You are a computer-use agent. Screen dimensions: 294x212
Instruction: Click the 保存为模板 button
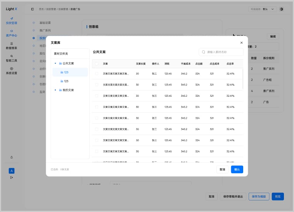point(259,197)
